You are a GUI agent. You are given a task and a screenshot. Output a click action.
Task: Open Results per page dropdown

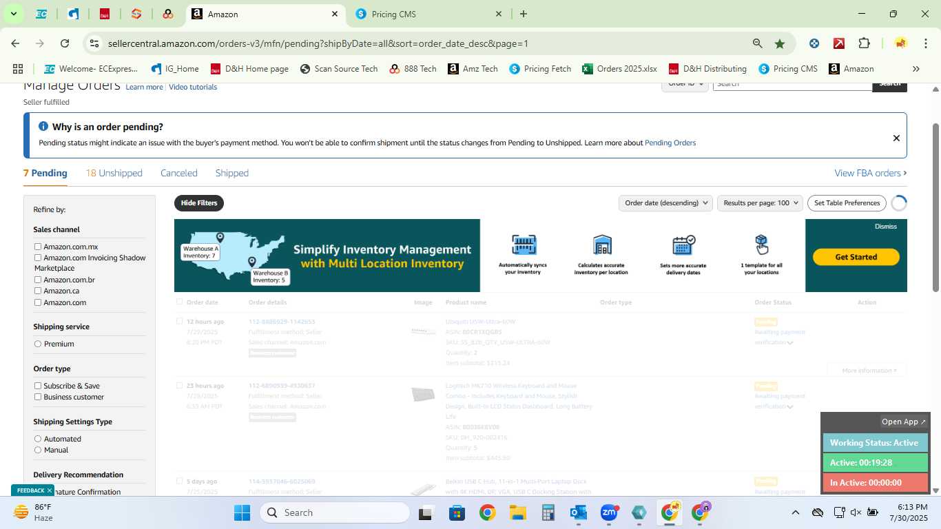[761, 203]
